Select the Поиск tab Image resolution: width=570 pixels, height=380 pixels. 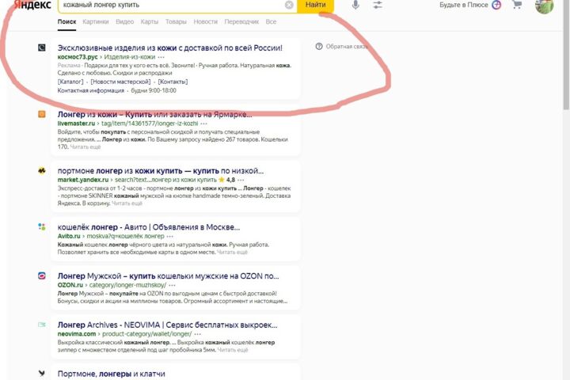point(66,22)
